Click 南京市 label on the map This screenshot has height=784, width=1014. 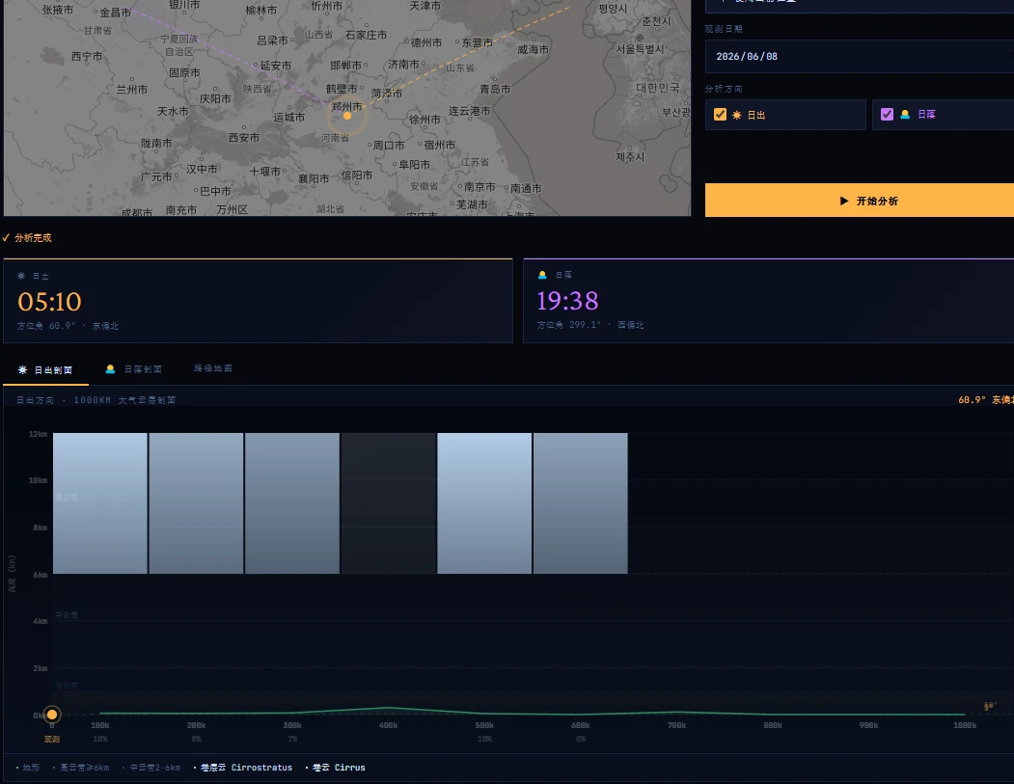[480, 187]
